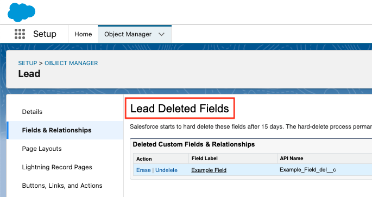Undelete the Example Field
The height and width of the screenshot is (197, 372).
point(166,170)
